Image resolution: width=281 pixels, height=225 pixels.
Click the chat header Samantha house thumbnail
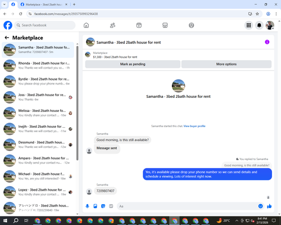pos(90,42)
